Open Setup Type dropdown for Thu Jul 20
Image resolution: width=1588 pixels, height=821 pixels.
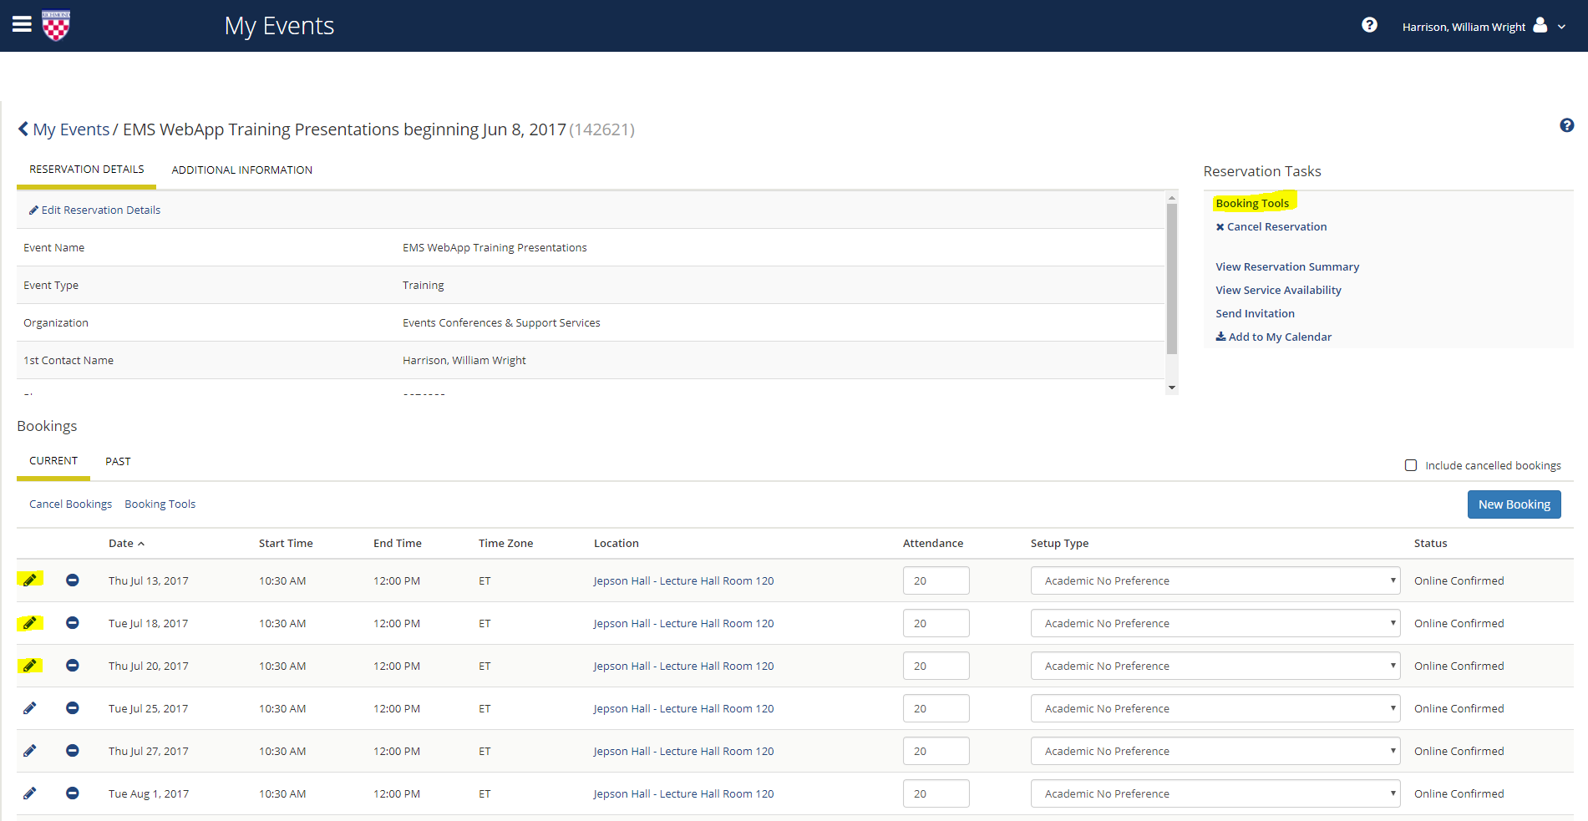(x=1215, y=666)
